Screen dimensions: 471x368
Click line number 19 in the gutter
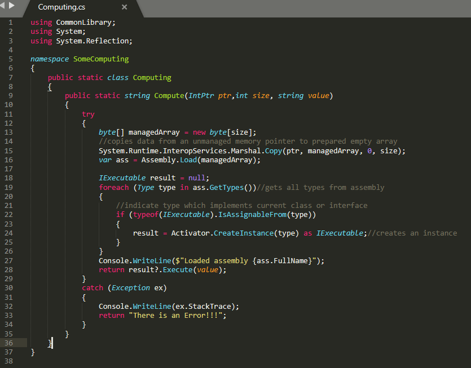[8, 187]
